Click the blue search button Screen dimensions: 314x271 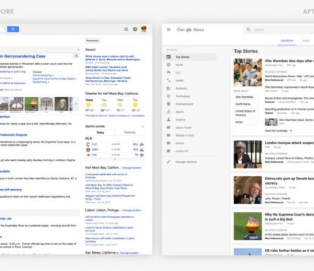[13, 29]
